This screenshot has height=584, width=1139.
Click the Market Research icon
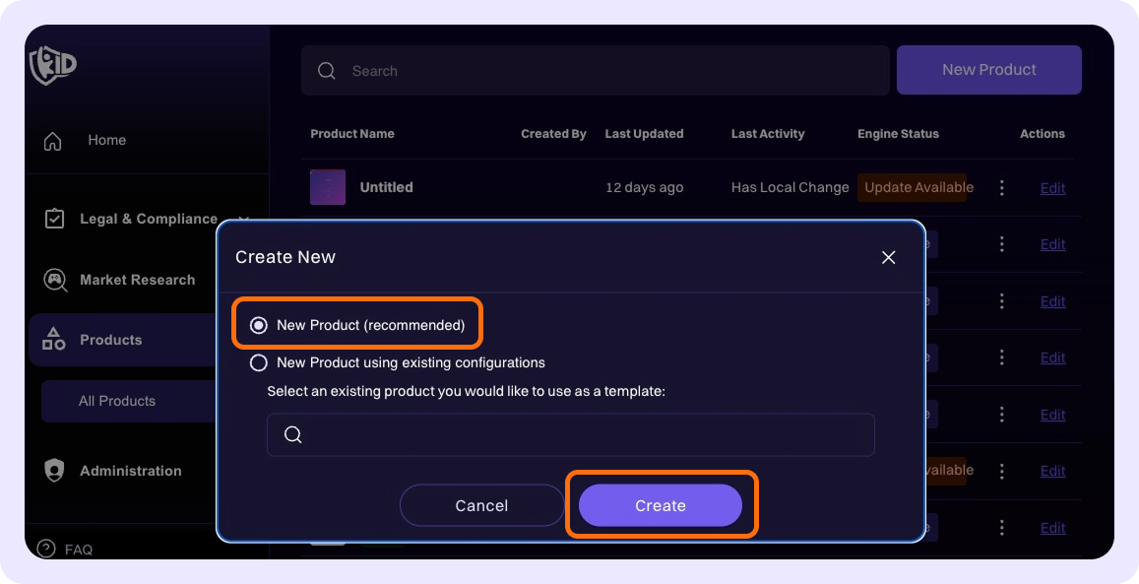pos(52,280)
